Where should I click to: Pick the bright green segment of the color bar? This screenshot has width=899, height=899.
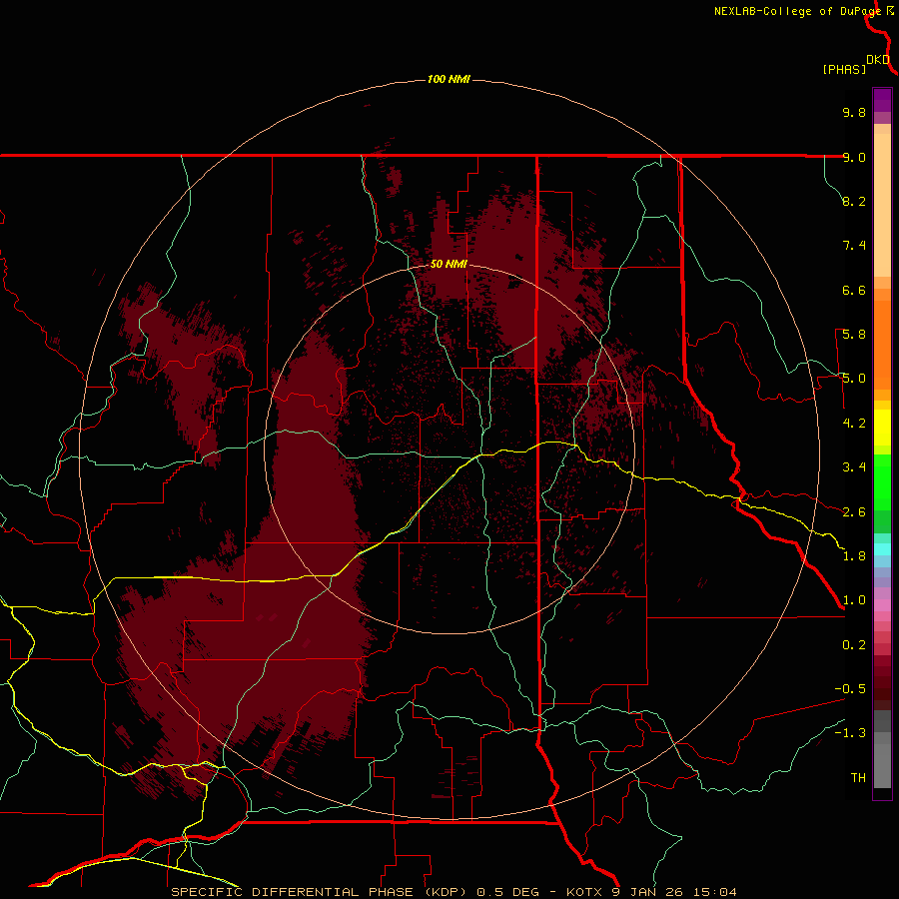tap(882, 482)
